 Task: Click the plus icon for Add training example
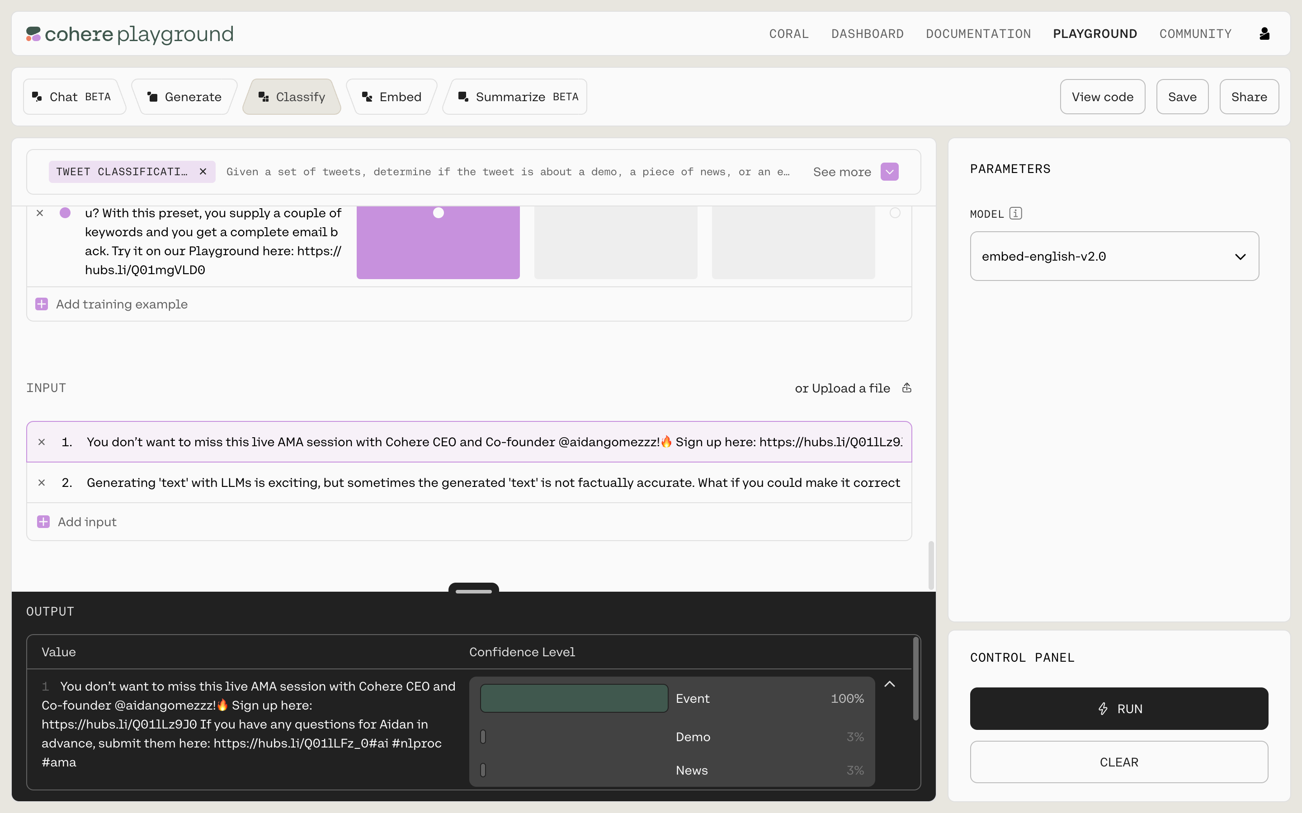point(42,304)
